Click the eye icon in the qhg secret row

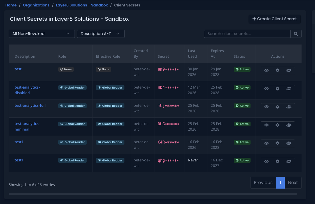(267, 161)
